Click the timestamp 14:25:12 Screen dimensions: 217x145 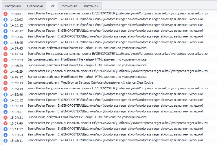coord(16,25)
